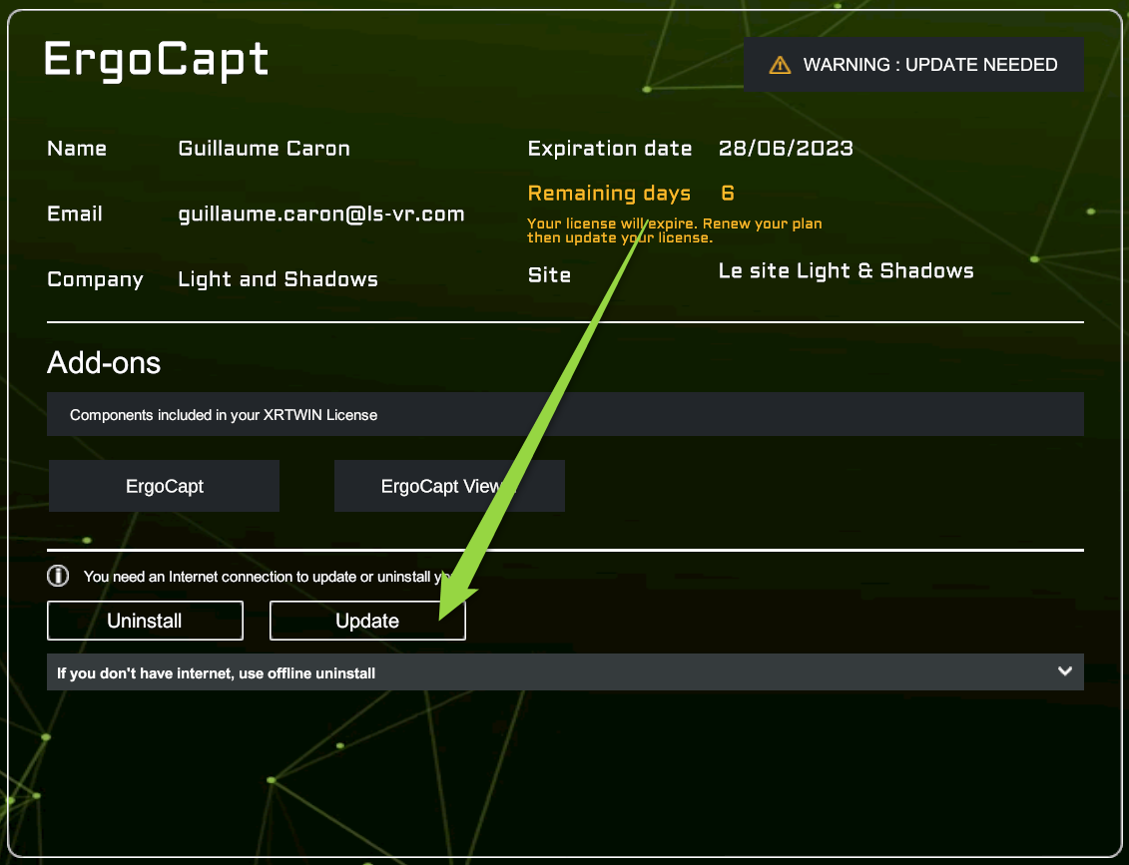Click the 'Your license will expire' notice
Viewport: 1129px width, 865px height.
tap(674, 230)
